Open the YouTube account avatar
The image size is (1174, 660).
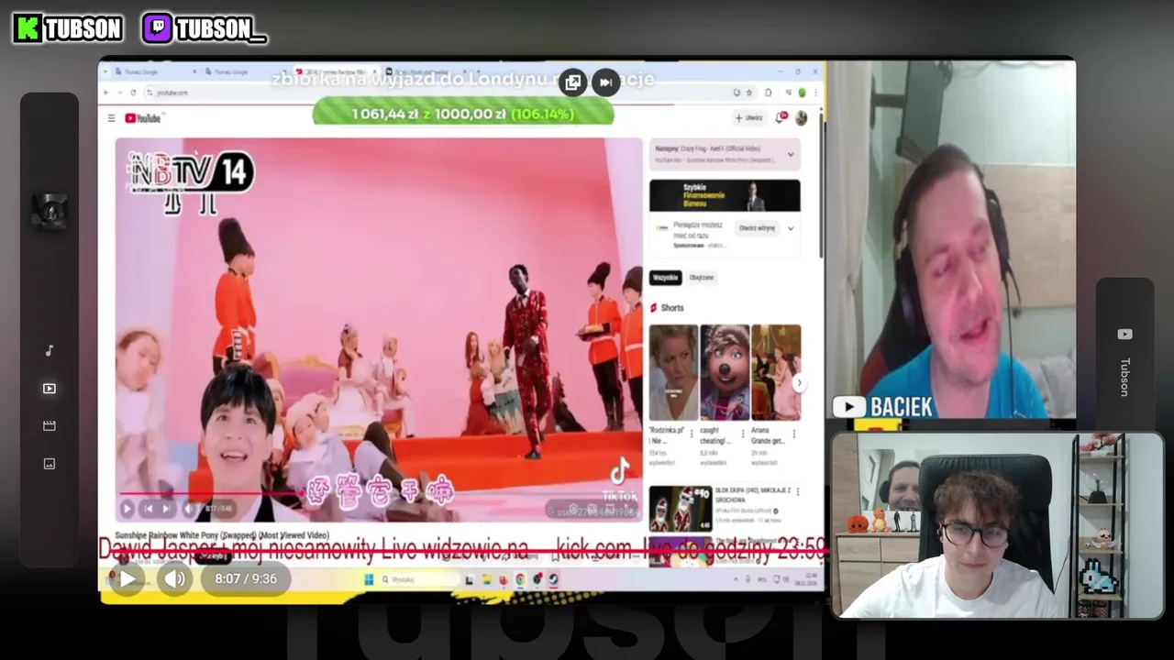coord(802,117)
